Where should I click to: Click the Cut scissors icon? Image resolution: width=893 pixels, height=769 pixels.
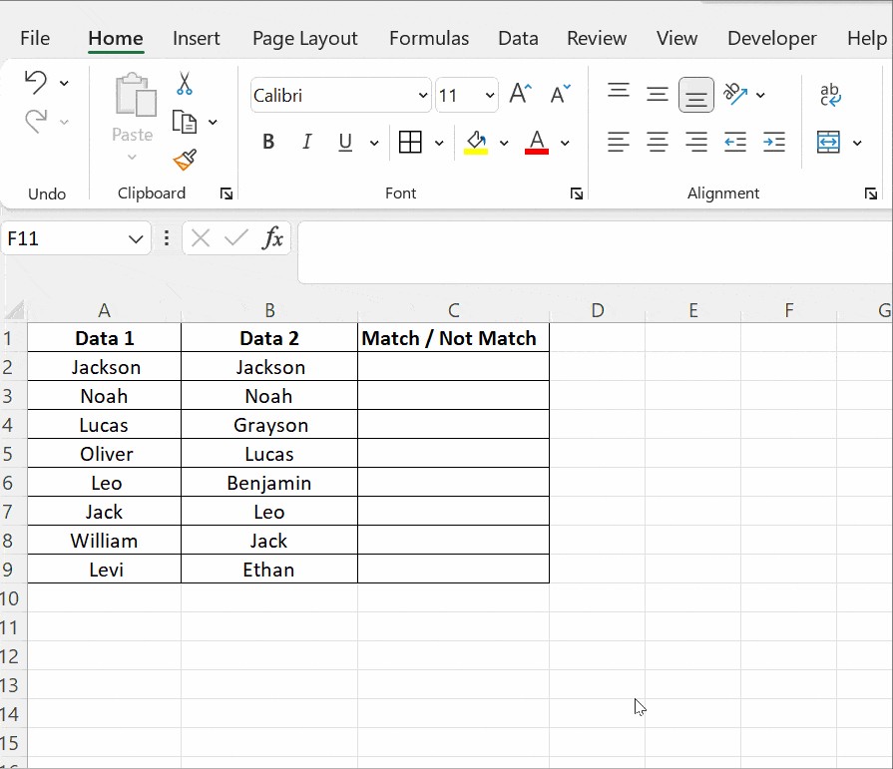click(x=184, y=83)
